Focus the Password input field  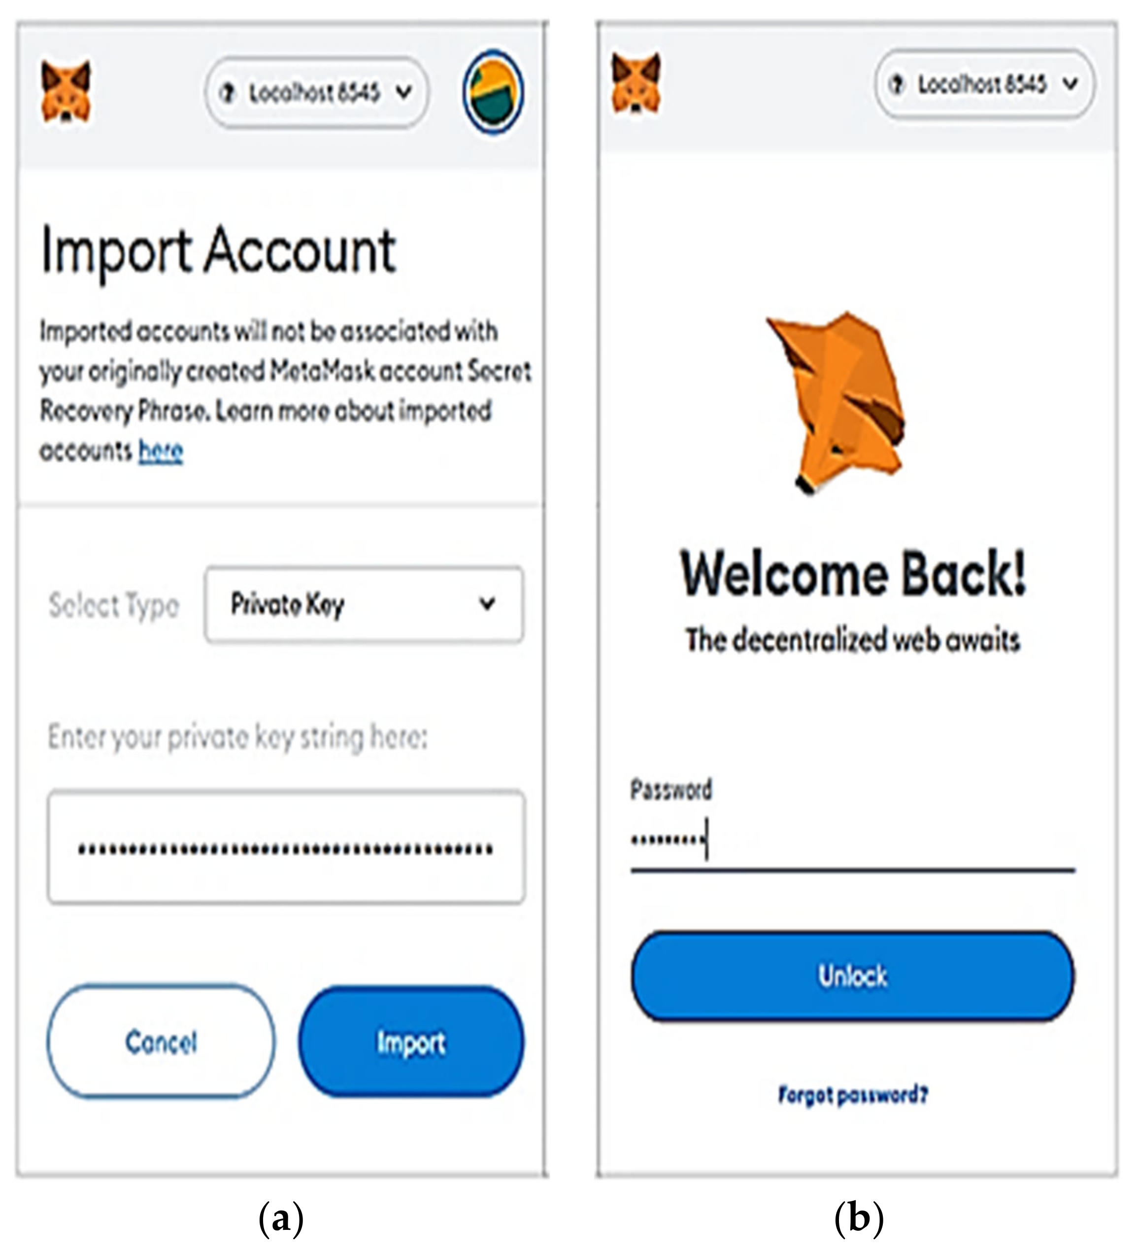tap(852, 840)
